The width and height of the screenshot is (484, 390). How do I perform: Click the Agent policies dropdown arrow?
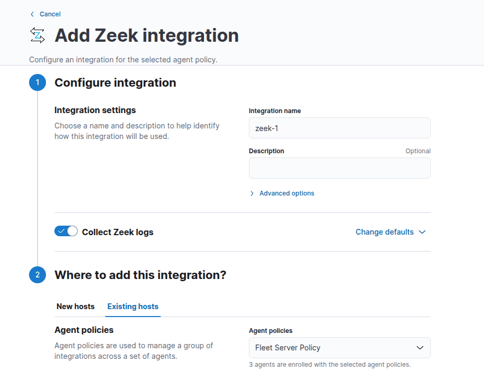coord(420,348)
